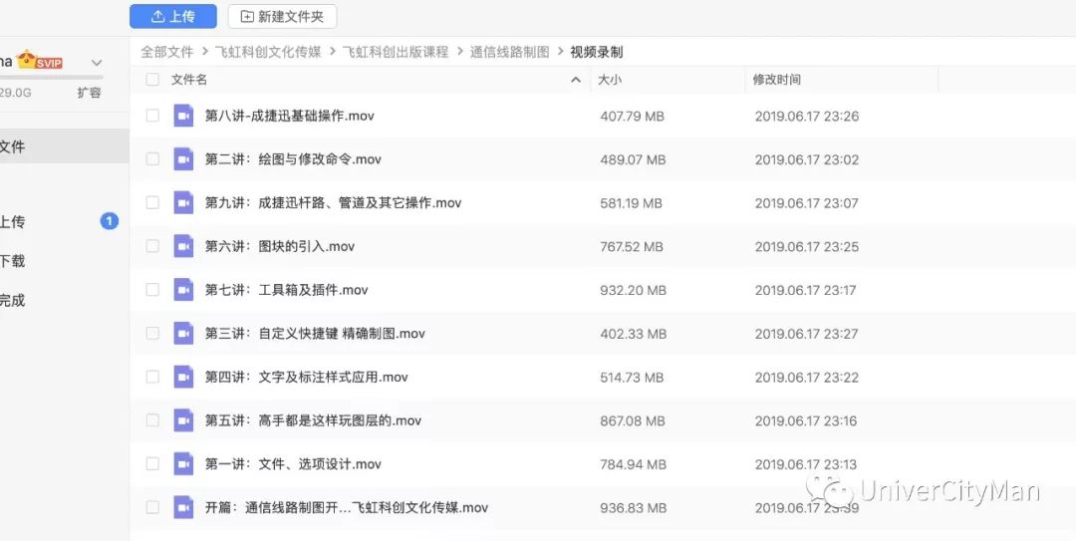Sort by 修改时间 column header

[x=776, y=80]
